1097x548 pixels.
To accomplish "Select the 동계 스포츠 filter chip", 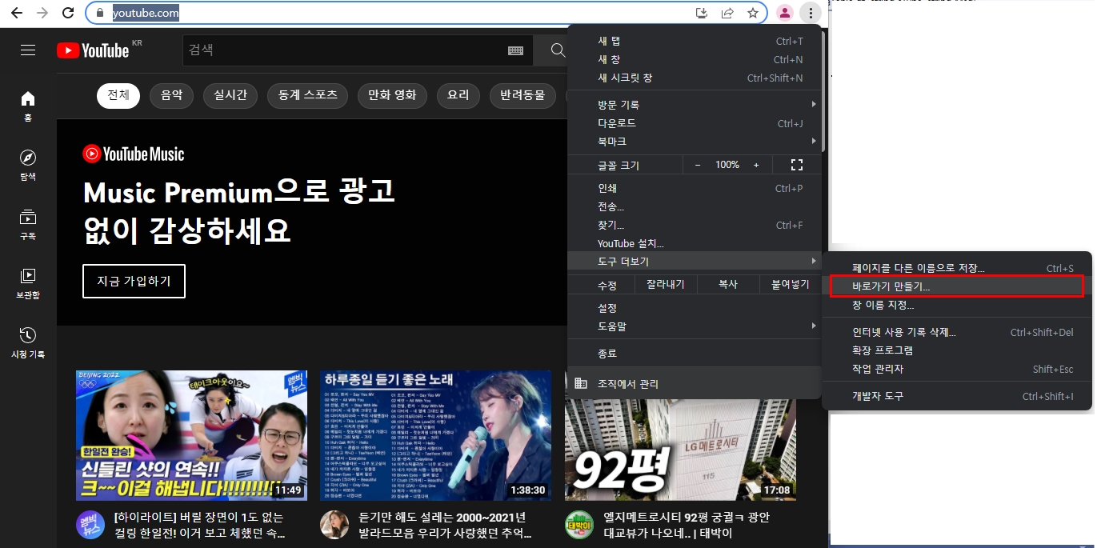I will (307, 95).
